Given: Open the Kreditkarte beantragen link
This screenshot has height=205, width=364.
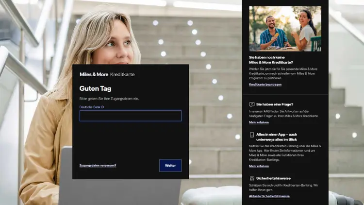Looking at the screenshot, I should point(265,85).
